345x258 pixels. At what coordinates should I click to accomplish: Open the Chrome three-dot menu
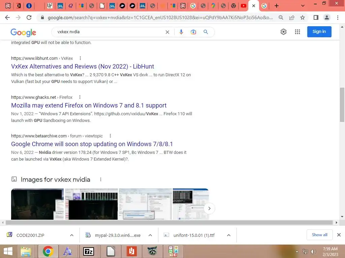[338, 17]
